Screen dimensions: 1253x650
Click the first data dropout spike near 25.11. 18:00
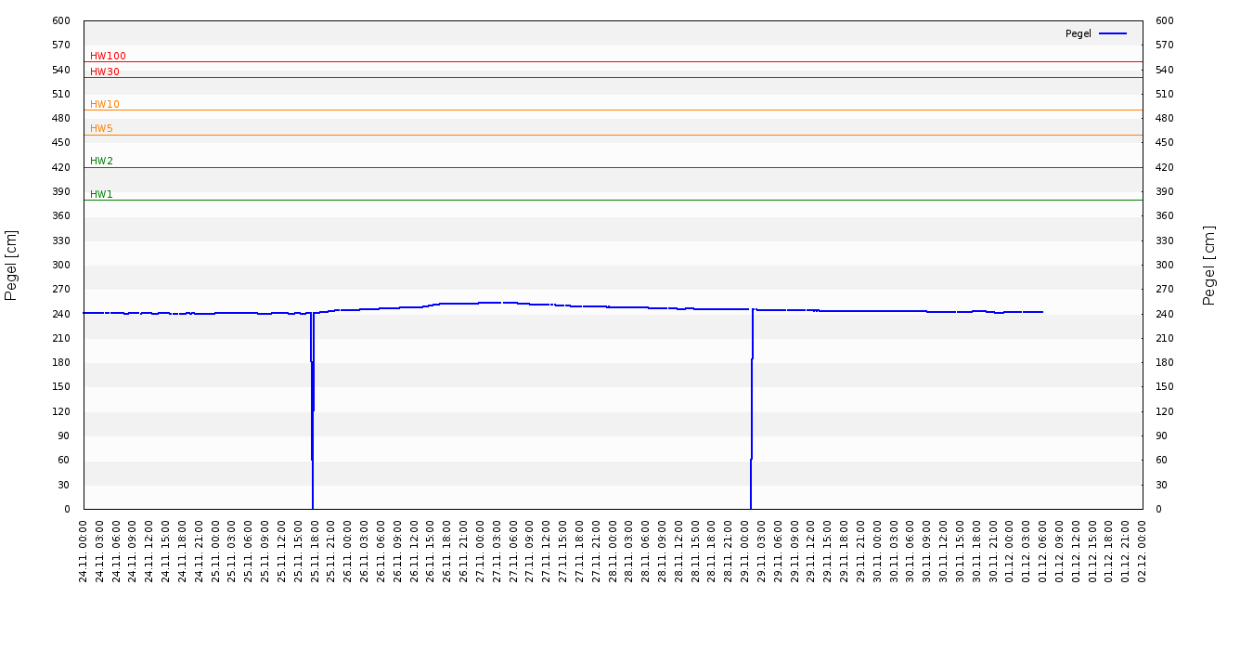coord(313,418)
